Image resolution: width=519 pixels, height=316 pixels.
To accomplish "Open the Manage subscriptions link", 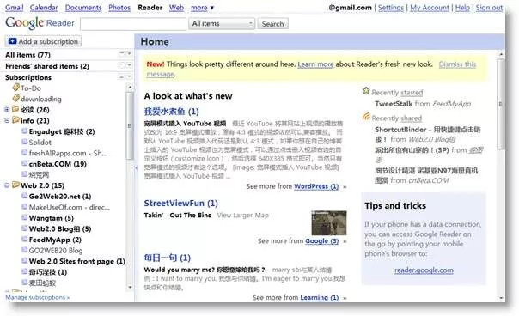I will pyautogui.click(x=38, y=297).
